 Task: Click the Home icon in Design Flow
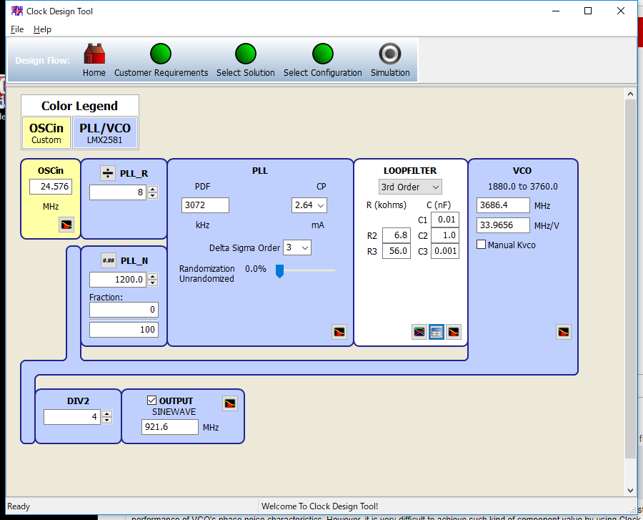tap(94, 54)
